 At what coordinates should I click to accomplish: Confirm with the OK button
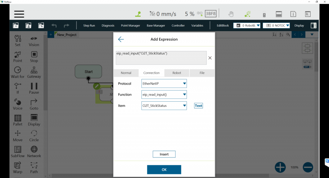tap(164, 170)
